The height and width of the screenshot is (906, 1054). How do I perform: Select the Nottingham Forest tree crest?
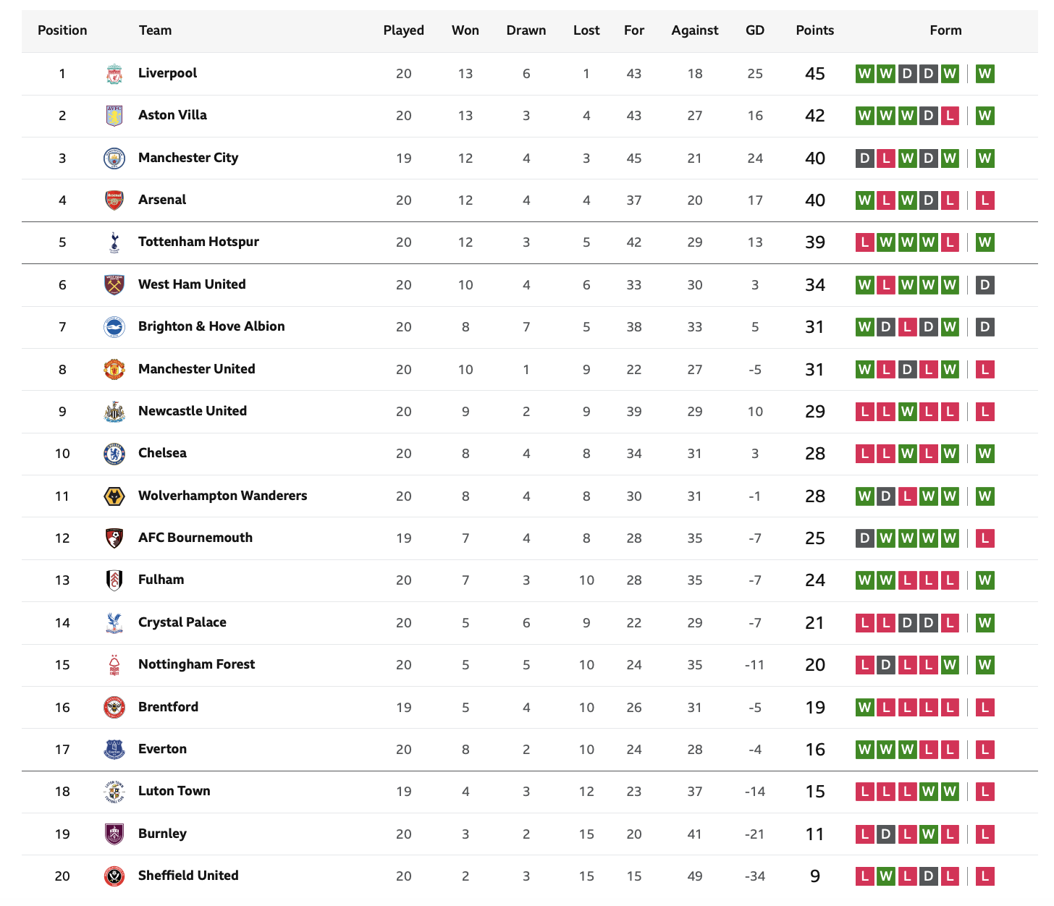pos(114,665)
